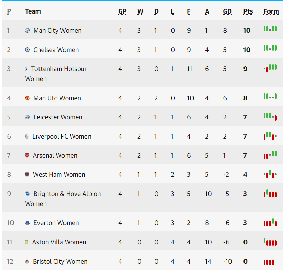
Task: Click the Leicester Women club badge
Action: point(27,117)
